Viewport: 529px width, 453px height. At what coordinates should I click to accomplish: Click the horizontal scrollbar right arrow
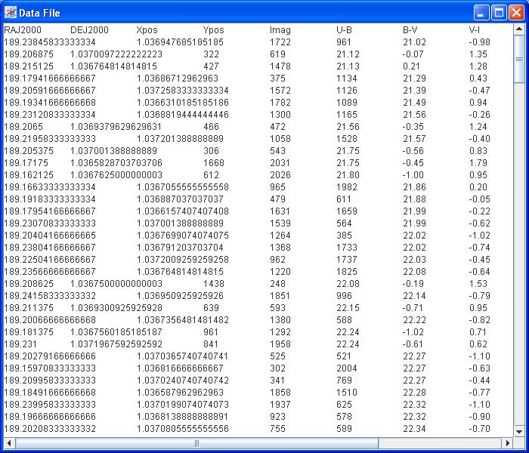tap(507, 443)
